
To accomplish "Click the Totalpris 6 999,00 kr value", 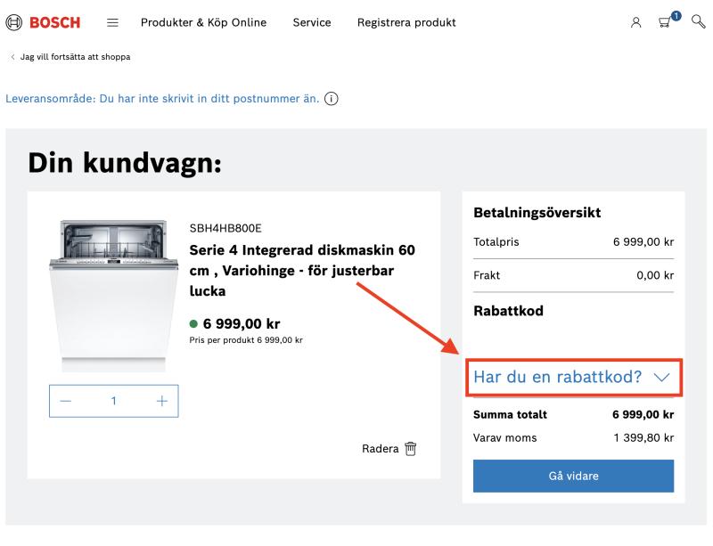I will tap(643, 242).
